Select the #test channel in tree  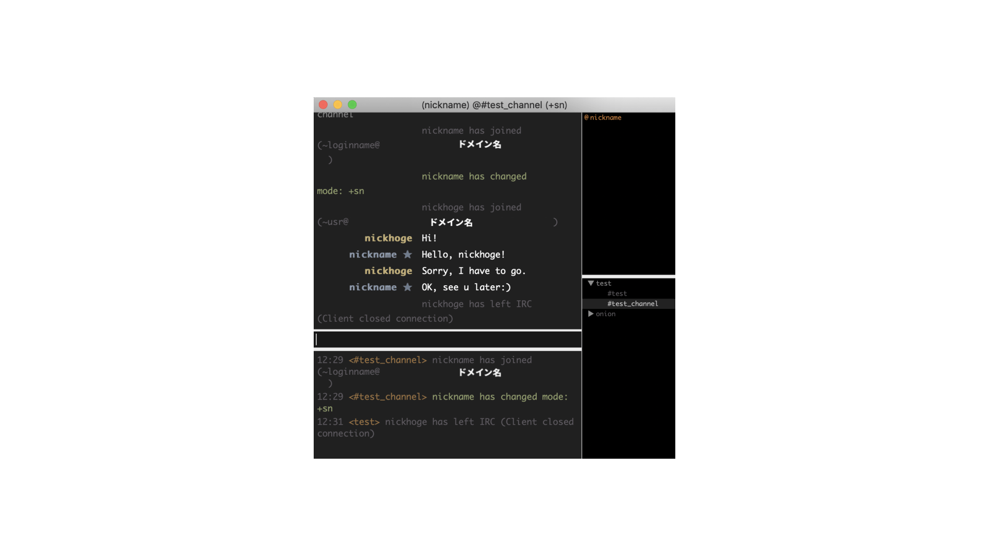[x=617, y=293]
